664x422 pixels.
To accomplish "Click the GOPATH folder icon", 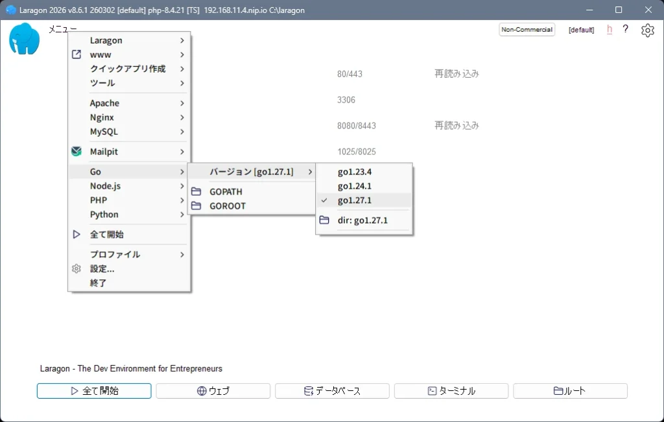I will pyautogui.click(x=196, y=192).
